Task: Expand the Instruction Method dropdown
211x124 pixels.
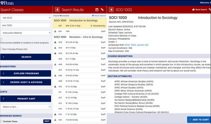Action: coord(26,33)
